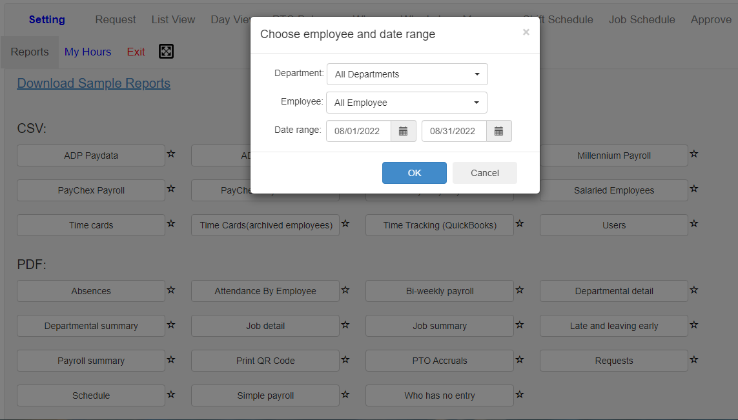
Task: Favorite the ADP Paydata report star
Action: click(x=171, y=154)
